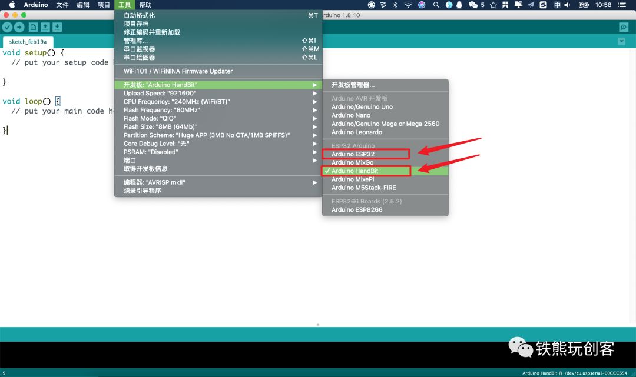Click the WeChat menu bar icon

473,5
